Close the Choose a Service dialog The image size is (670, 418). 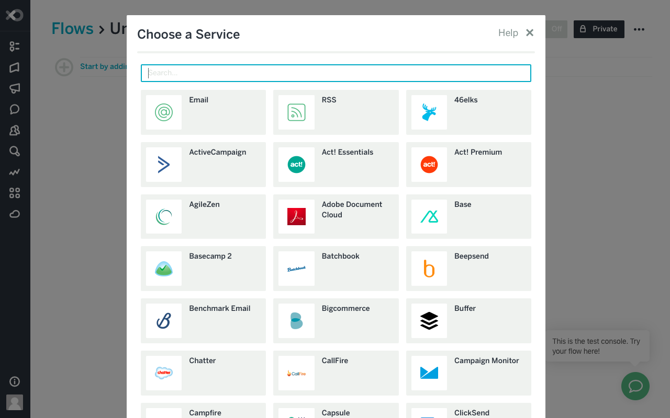(x=530, y=33)
